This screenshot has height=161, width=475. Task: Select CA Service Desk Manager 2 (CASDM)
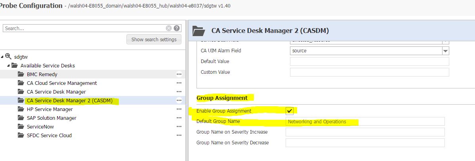(x=70, y=100)
